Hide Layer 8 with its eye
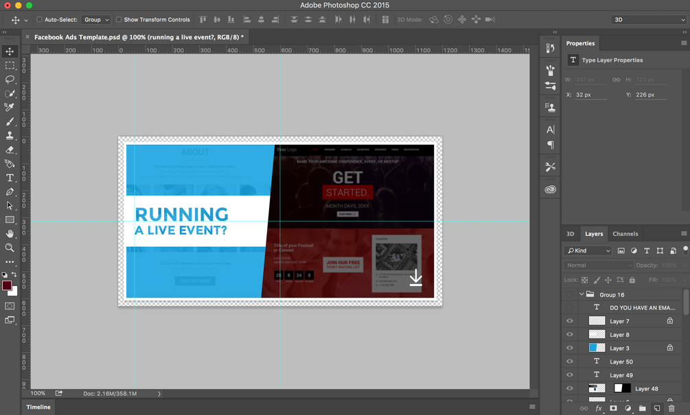This screenshot has height=415, width=690. click(569, 335)
